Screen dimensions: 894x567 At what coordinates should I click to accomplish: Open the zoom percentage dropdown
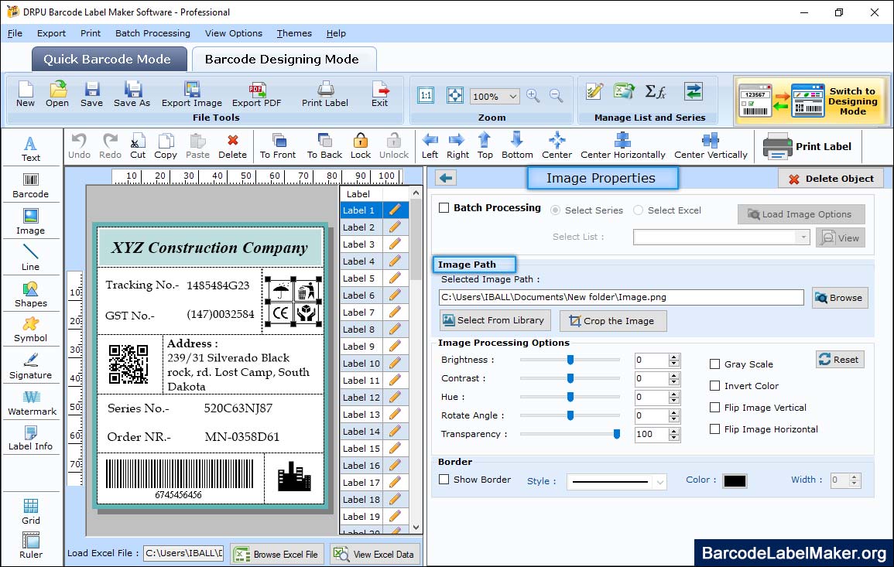point(512,96)
